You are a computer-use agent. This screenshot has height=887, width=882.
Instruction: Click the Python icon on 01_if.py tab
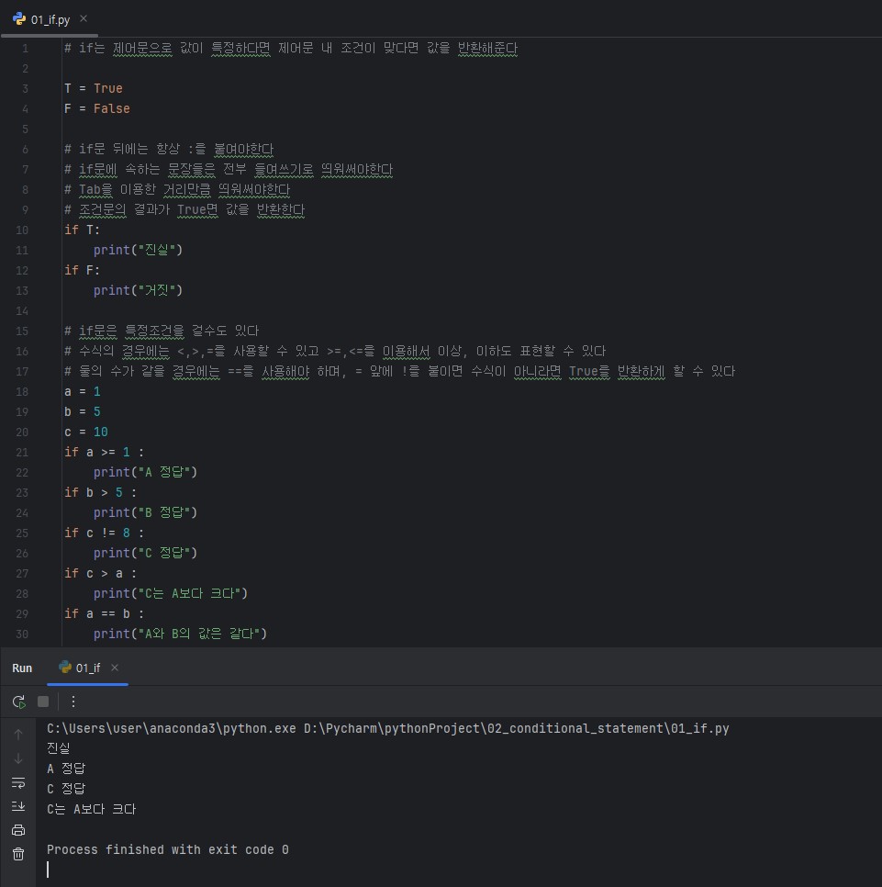coord(19,19)
